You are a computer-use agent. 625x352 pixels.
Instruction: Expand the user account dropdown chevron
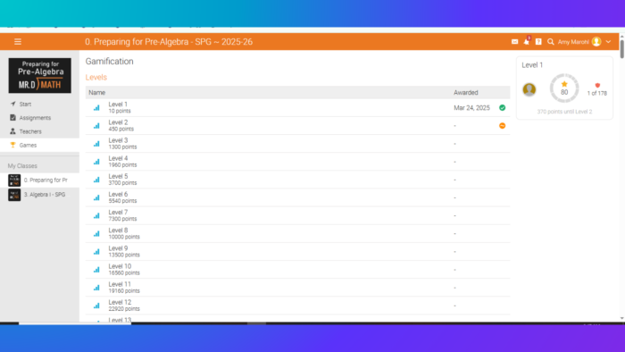[608, 41]
